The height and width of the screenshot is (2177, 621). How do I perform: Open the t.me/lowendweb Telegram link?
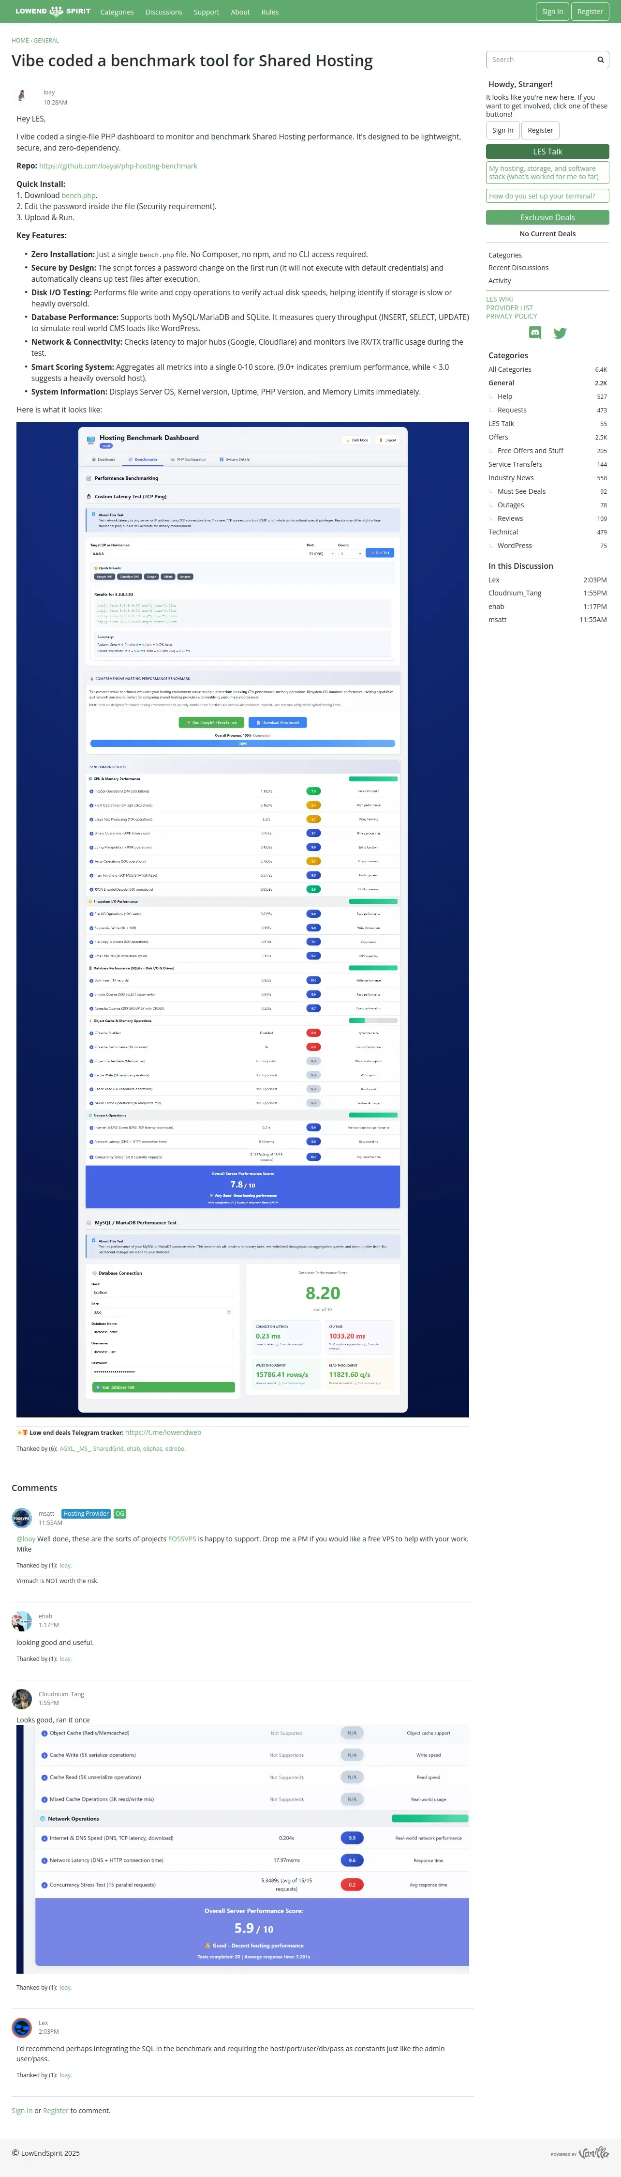tap(163, 1432)
